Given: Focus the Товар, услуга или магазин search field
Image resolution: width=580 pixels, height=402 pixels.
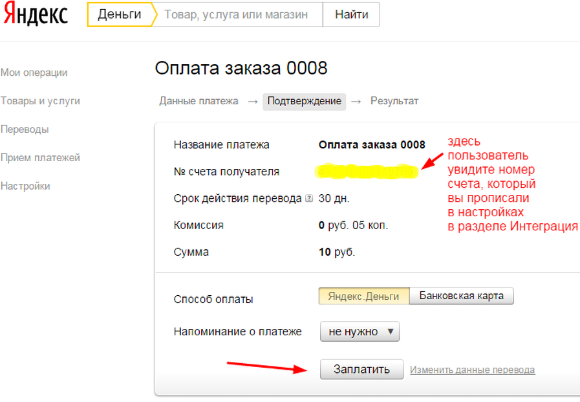Looking at the screenshot, I should pyautogui.click(x=237, y=14).
